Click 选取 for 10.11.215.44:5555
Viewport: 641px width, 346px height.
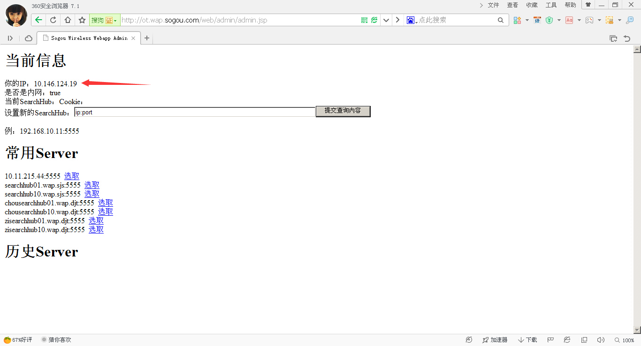pos(72,176)
